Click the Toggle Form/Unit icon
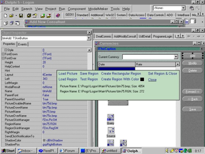The width and height of the screenshot is (205, 154). click(x=18, y=23)
